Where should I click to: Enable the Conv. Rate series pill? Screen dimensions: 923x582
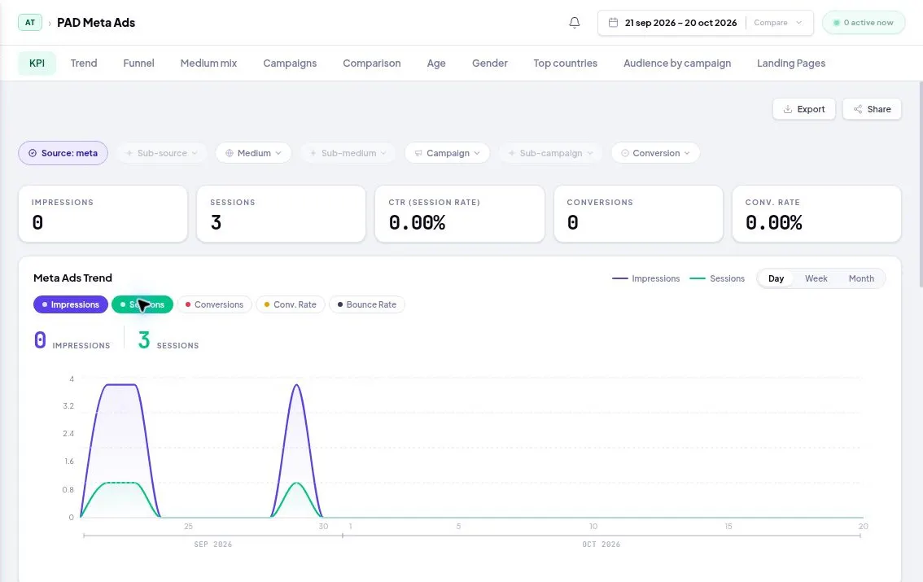(x=291, y=304)
